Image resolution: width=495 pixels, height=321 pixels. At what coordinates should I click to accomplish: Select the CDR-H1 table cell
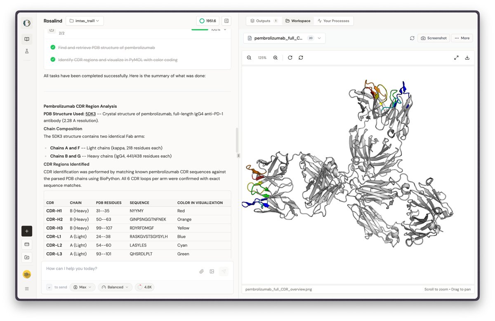point(54,211)
